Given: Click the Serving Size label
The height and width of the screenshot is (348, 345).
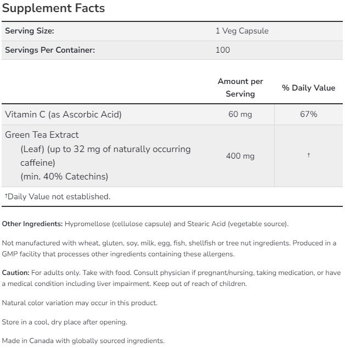Looking at the screenshot, I should [30, 31].
